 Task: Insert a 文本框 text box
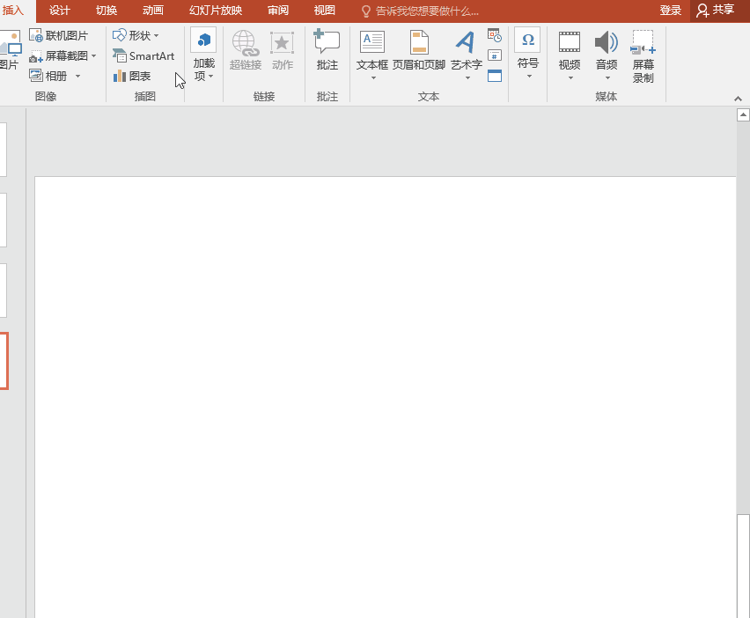point(372,50)
